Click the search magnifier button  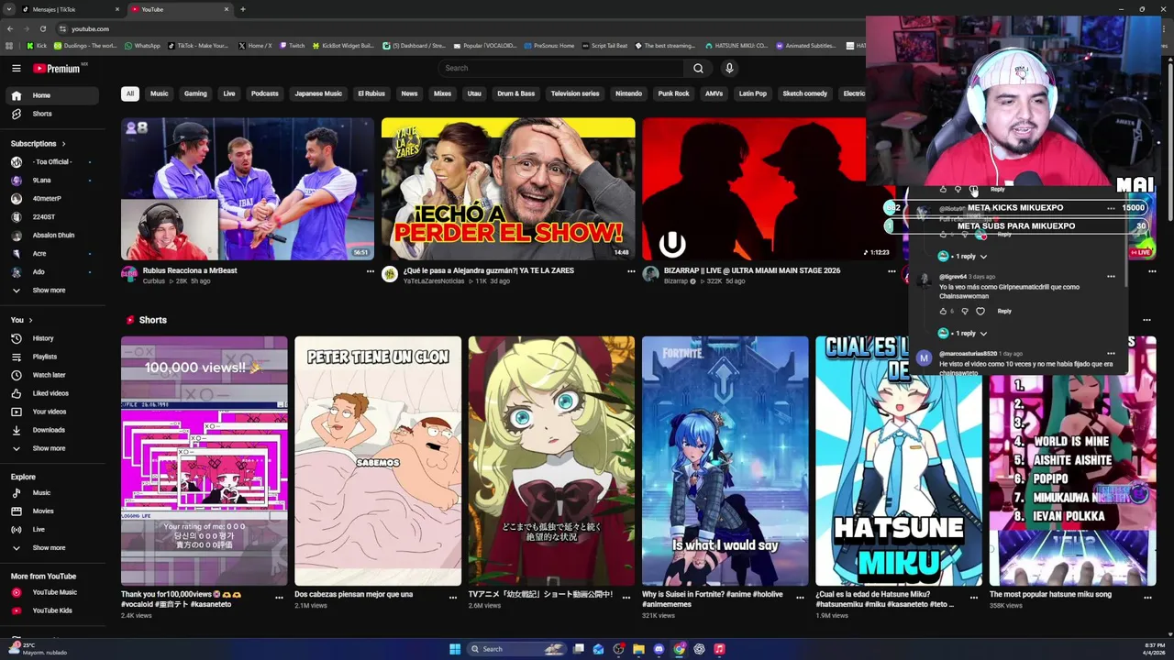tap(698, 68)
